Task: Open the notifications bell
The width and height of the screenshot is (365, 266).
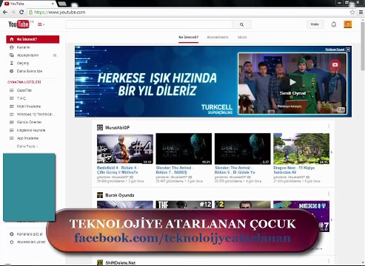Action: tap(334, 24)
